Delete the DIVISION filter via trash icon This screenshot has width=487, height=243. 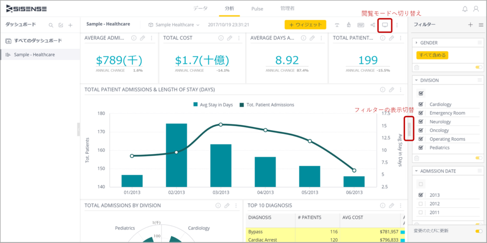tap(417, 158)
